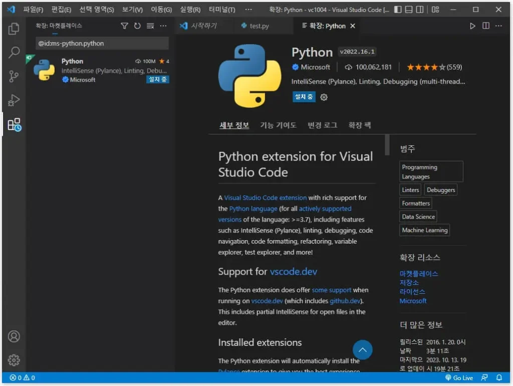
Task: Open the Run and Debug view
Action: pos(14,100)
